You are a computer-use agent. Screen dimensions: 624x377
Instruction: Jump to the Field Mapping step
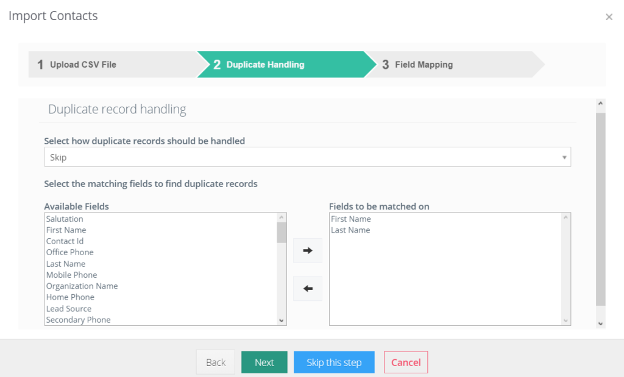(x=453, y=65)
